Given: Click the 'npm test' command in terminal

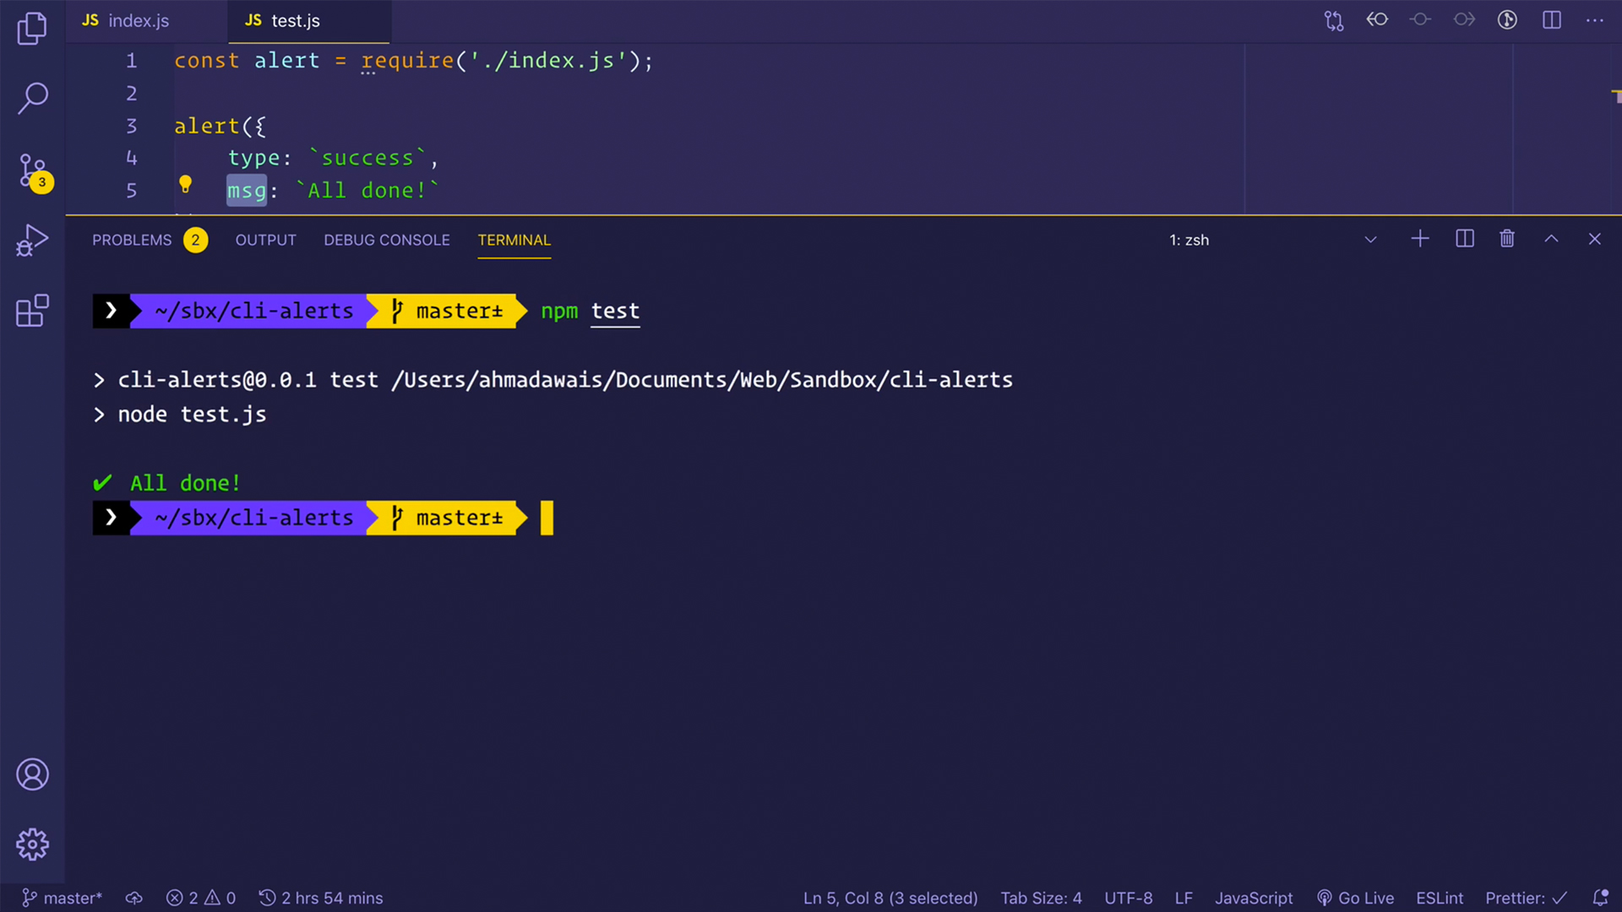Looking at the screenshot, I should (591, 312).
